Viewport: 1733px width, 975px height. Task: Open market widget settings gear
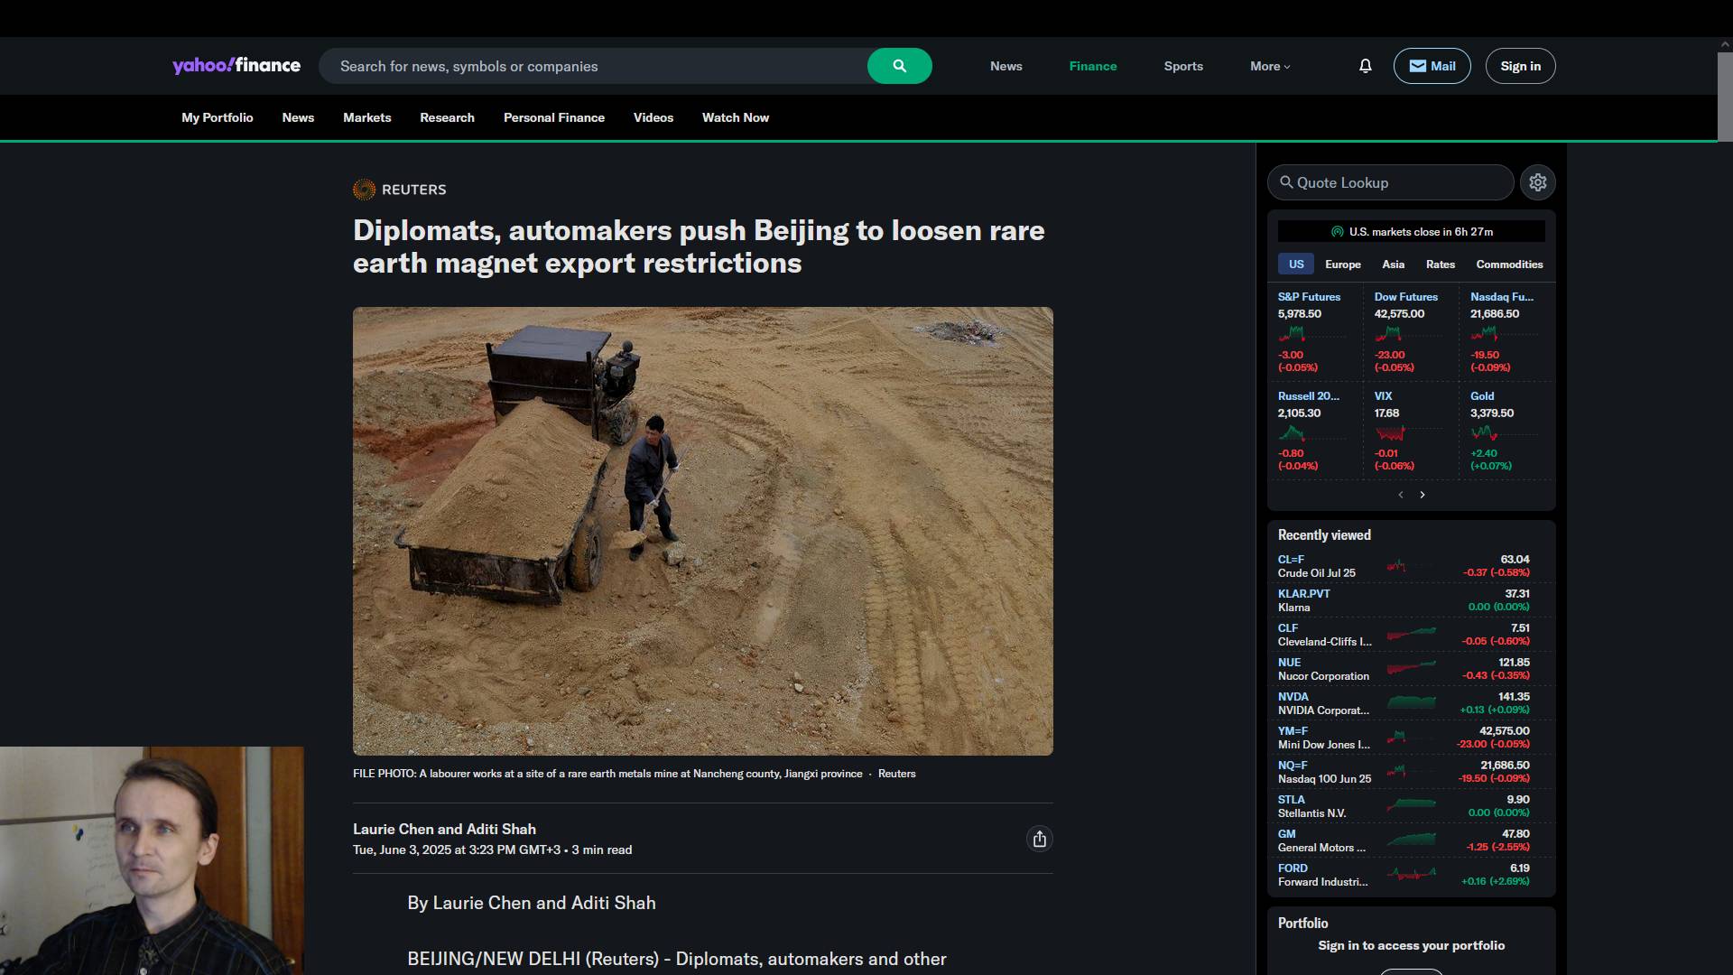1537,182
